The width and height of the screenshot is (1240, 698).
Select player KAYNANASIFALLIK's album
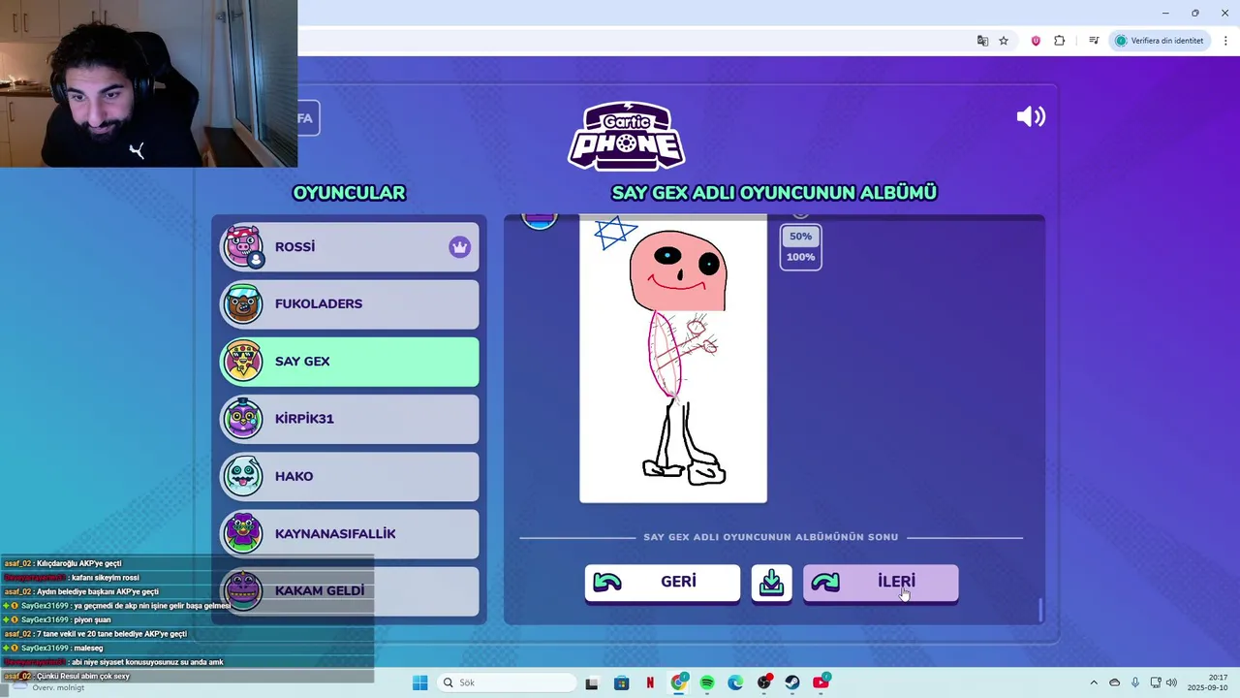(x=349, y=534)
